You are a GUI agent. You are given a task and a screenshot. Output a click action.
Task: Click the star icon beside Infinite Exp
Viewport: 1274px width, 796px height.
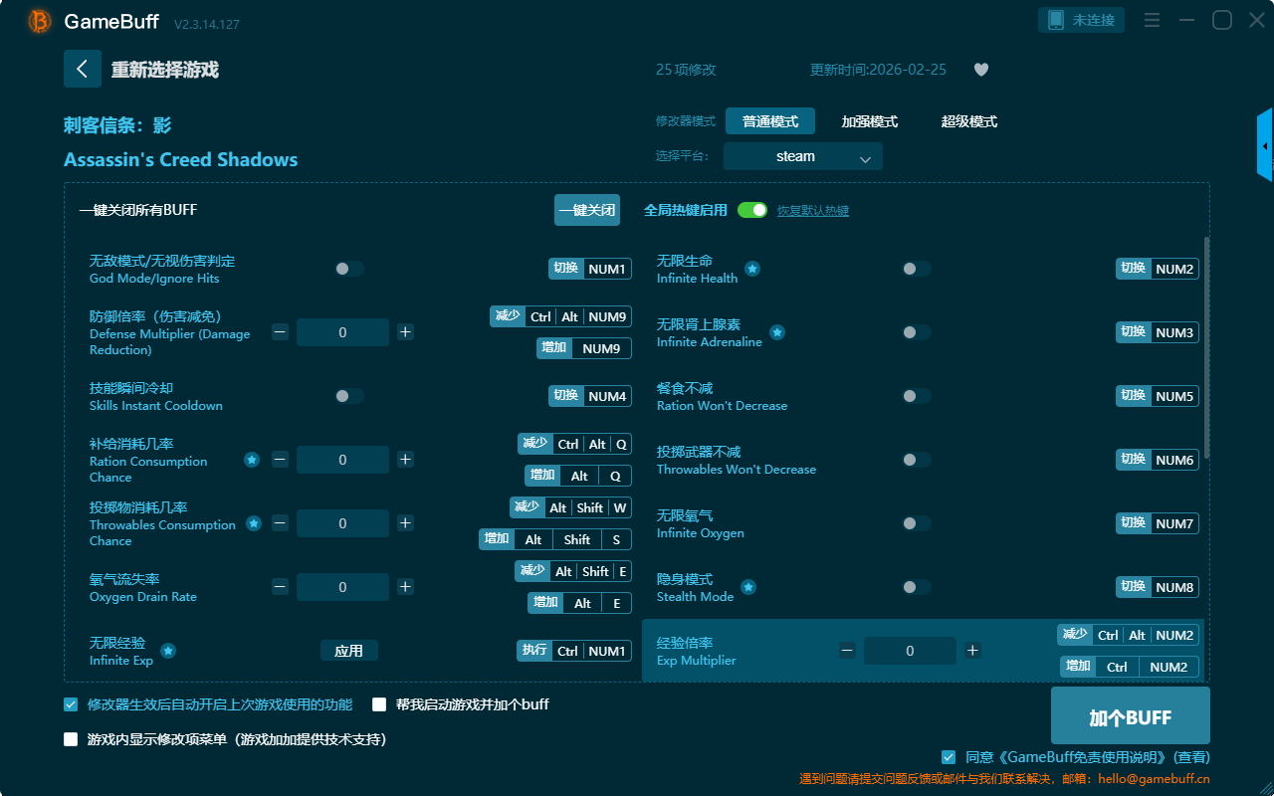(168, 651)
